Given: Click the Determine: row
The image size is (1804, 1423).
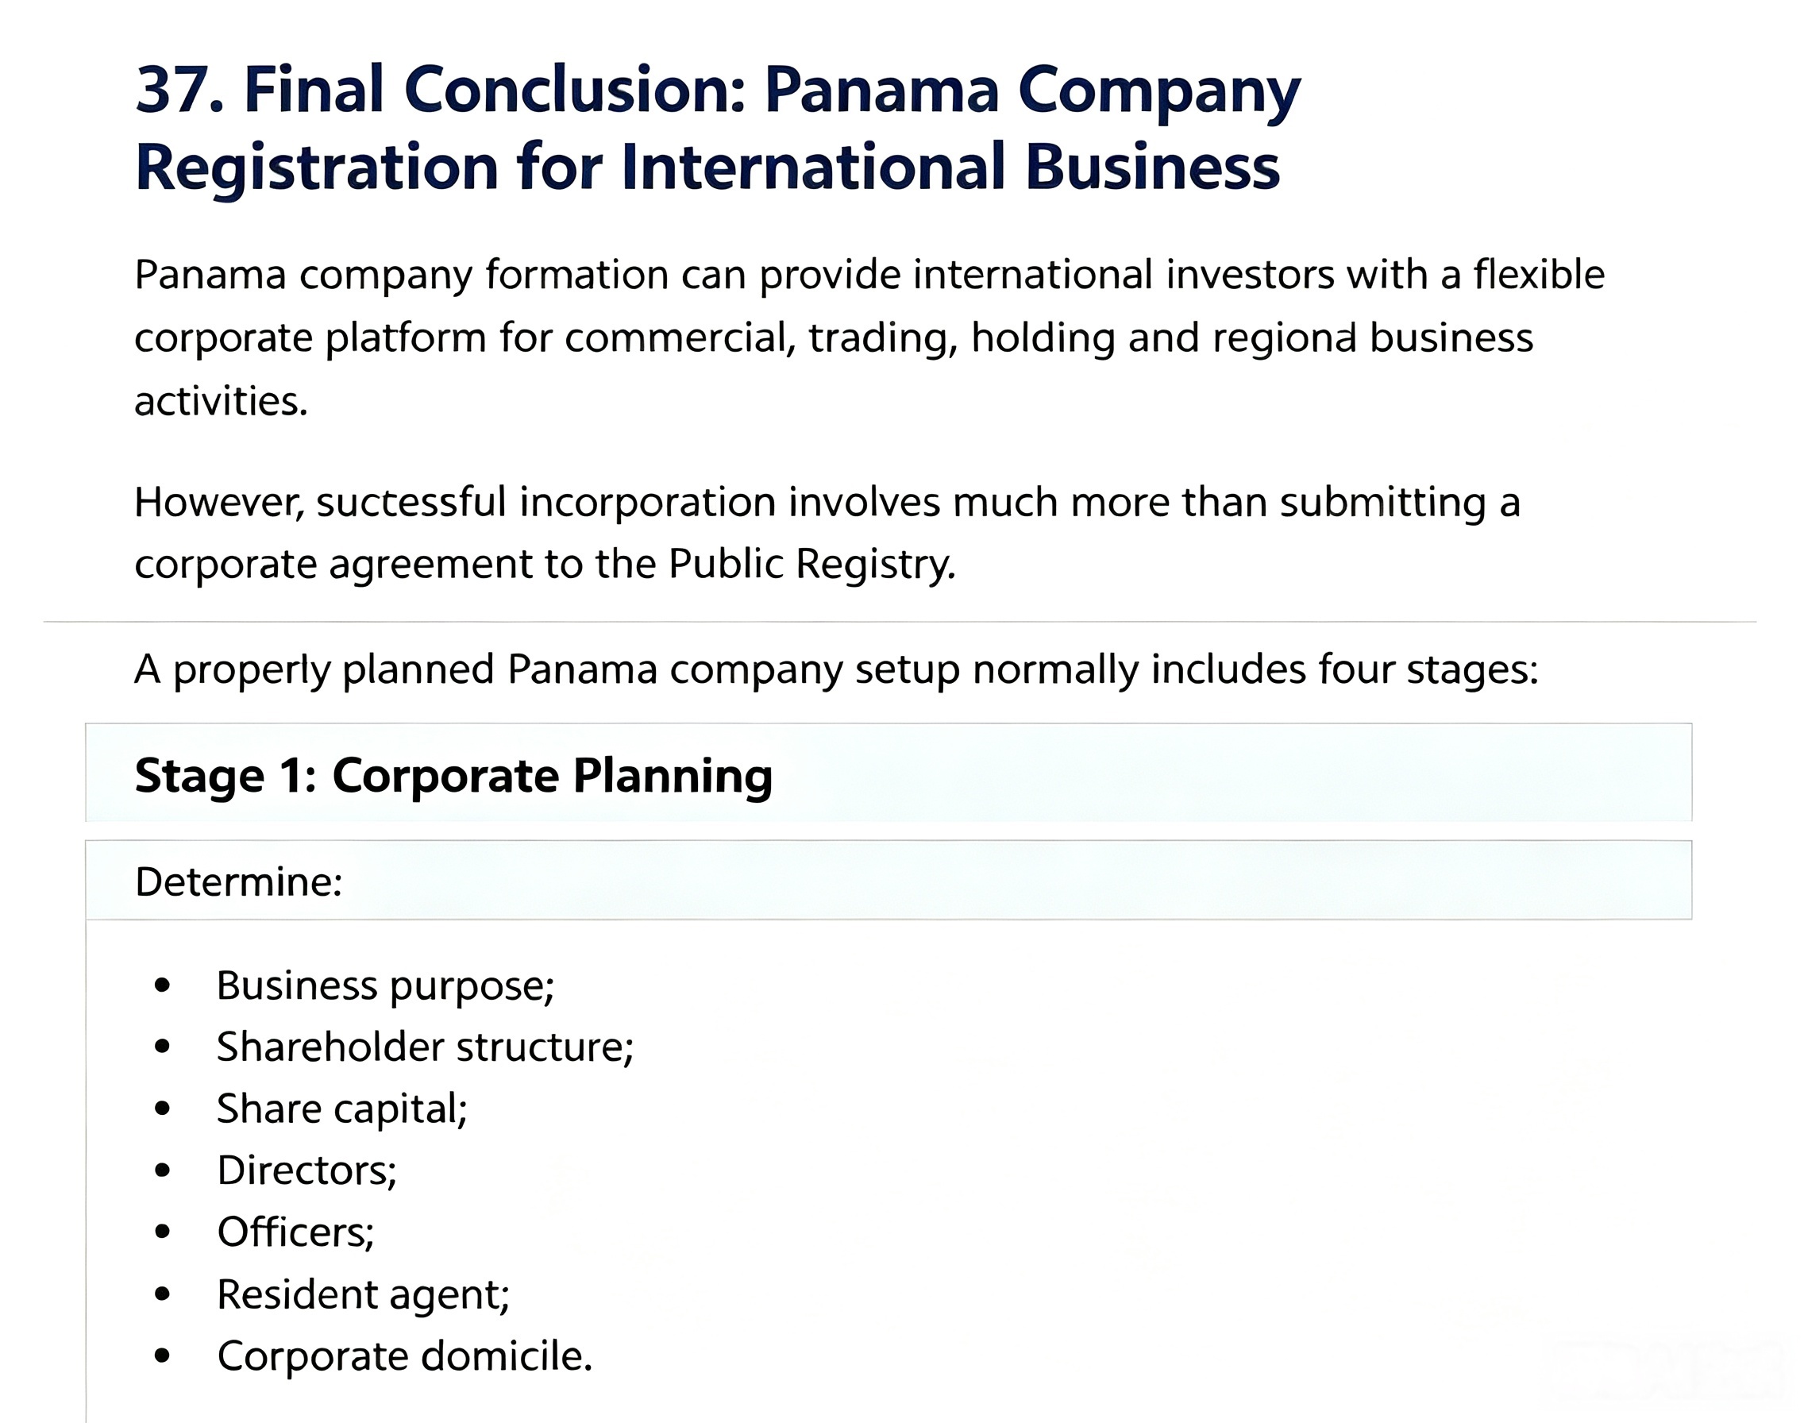Looking at the screenshot, I should pyautogui.click(x=888, y=881).
